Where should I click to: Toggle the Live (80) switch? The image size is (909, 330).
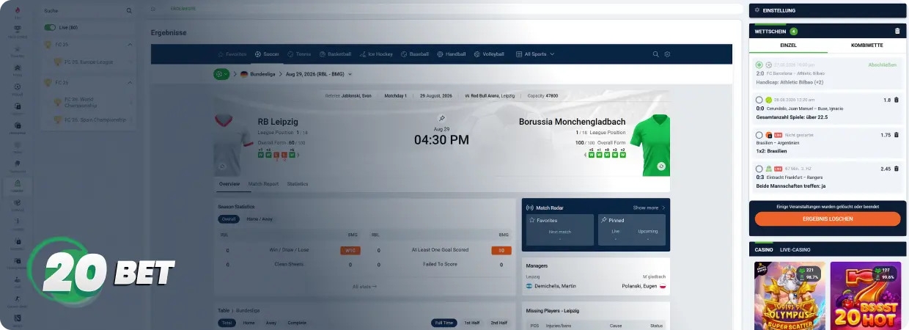[50, 27]
